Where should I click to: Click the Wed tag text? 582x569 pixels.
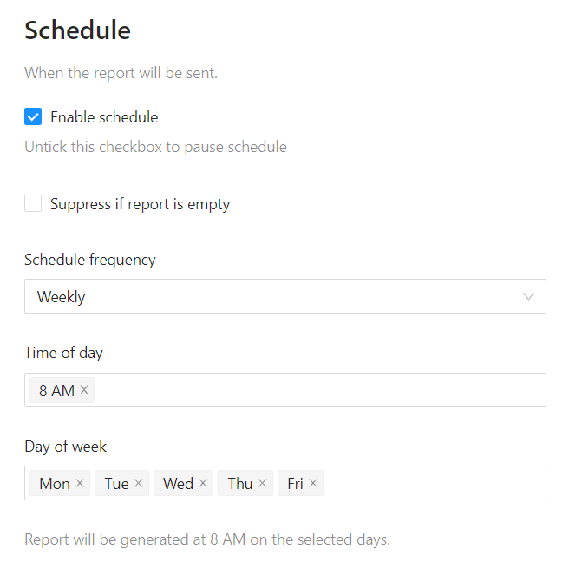[178, 483]
